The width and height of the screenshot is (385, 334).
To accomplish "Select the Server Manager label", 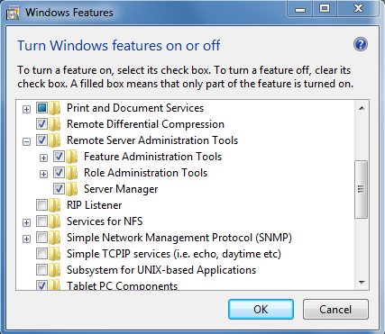I will point(121,189).
